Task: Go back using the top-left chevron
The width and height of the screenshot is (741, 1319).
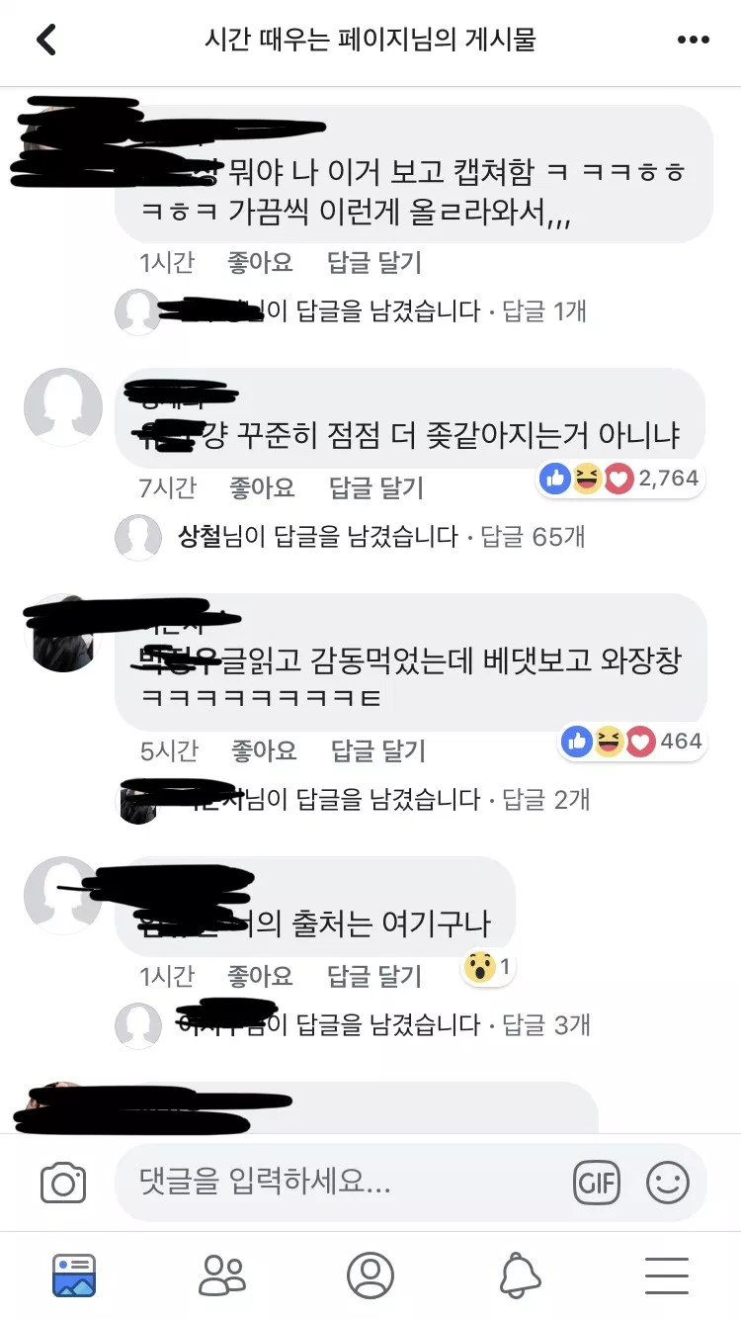Action: tap(46, 41)
